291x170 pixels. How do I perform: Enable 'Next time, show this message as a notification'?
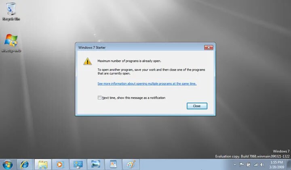(99, 97)
